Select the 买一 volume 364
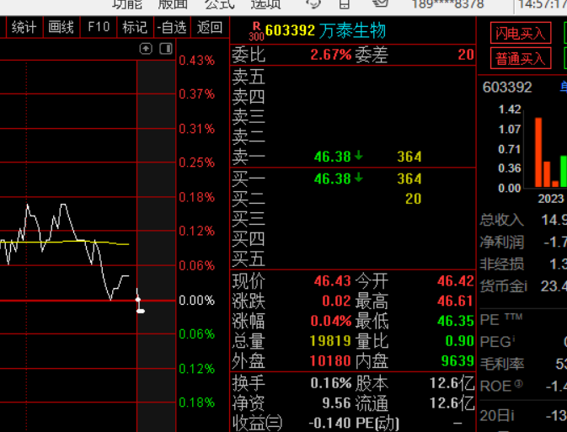The image size is (567, 432). pos(409,179)
